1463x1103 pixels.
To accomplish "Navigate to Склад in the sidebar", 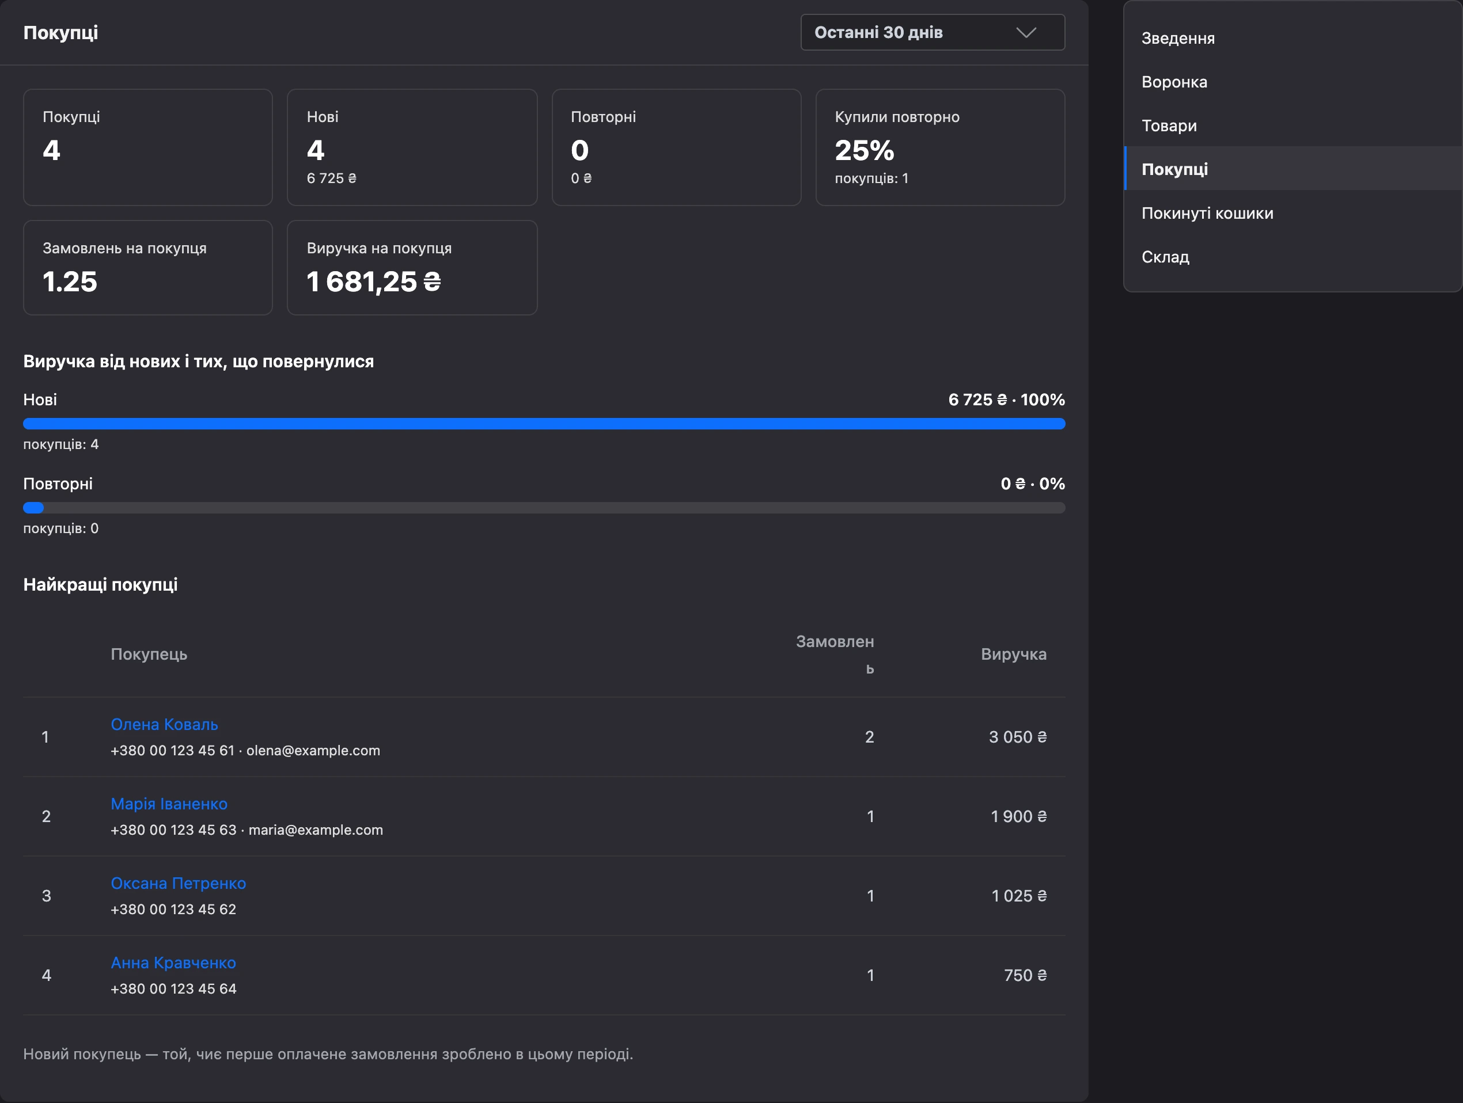I will [x=1293, y=256].
